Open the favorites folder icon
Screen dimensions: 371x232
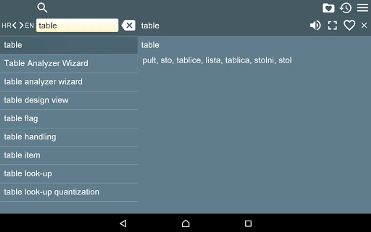328,8
